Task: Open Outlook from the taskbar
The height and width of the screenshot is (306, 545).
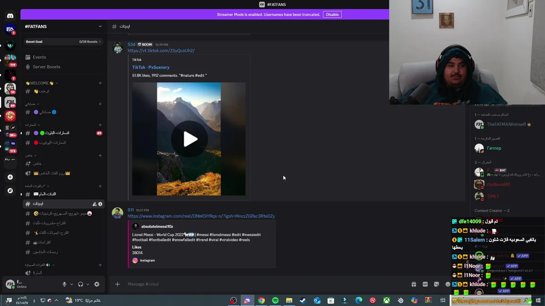Action: click(317, 300)
